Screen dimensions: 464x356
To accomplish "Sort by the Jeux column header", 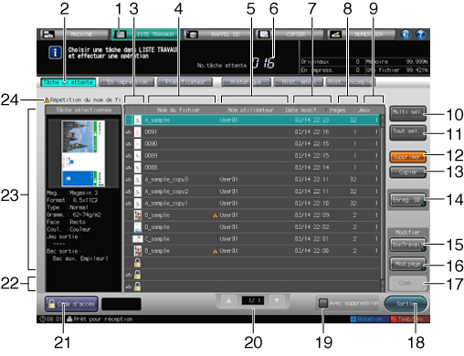I will [x=364, y=110].
